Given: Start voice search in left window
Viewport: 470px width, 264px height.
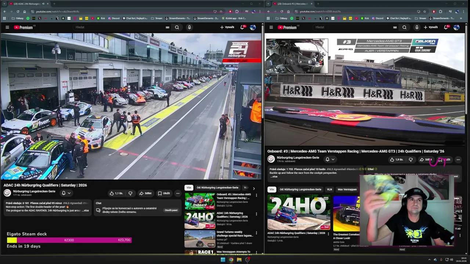Looking at the screenshot, I should click(189, 27).
